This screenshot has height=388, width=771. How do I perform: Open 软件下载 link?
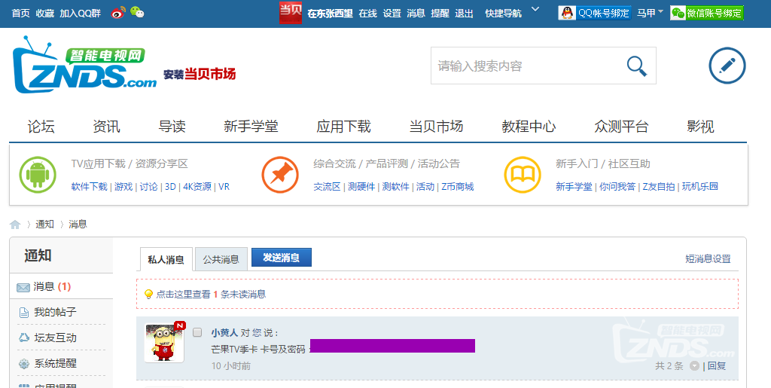click(89, 186)
